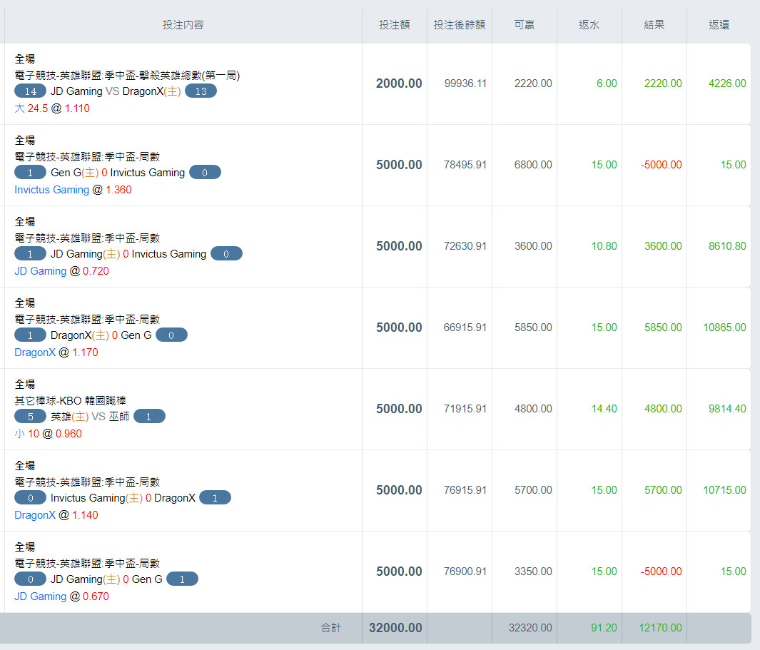The height and width of the screenshot is (650, 760).
Task: Click 其它棒球-KBO 韓國職棒 league text
Action: [70, 401]
